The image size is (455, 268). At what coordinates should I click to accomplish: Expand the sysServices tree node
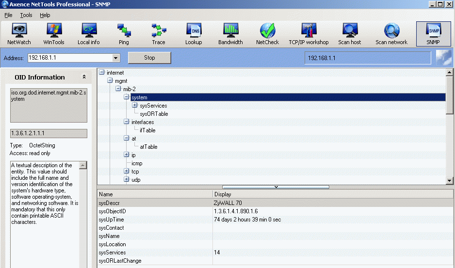click(x=135, y=105)
